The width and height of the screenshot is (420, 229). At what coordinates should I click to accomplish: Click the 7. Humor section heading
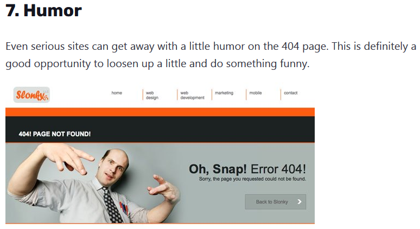[43, 10]
